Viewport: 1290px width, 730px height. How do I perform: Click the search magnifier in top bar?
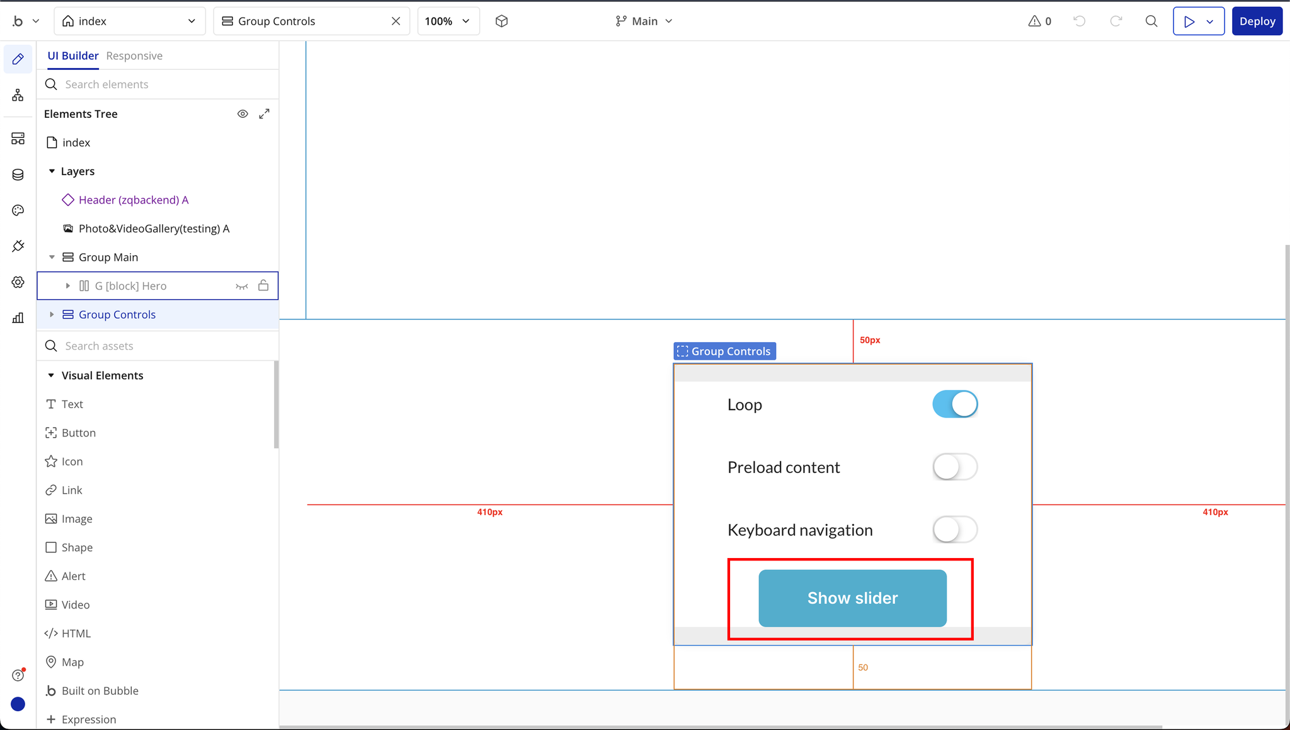[1151, 21]
